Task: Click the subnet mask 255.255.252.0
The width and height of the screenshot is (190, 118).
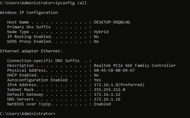Action: coord(110,90)
